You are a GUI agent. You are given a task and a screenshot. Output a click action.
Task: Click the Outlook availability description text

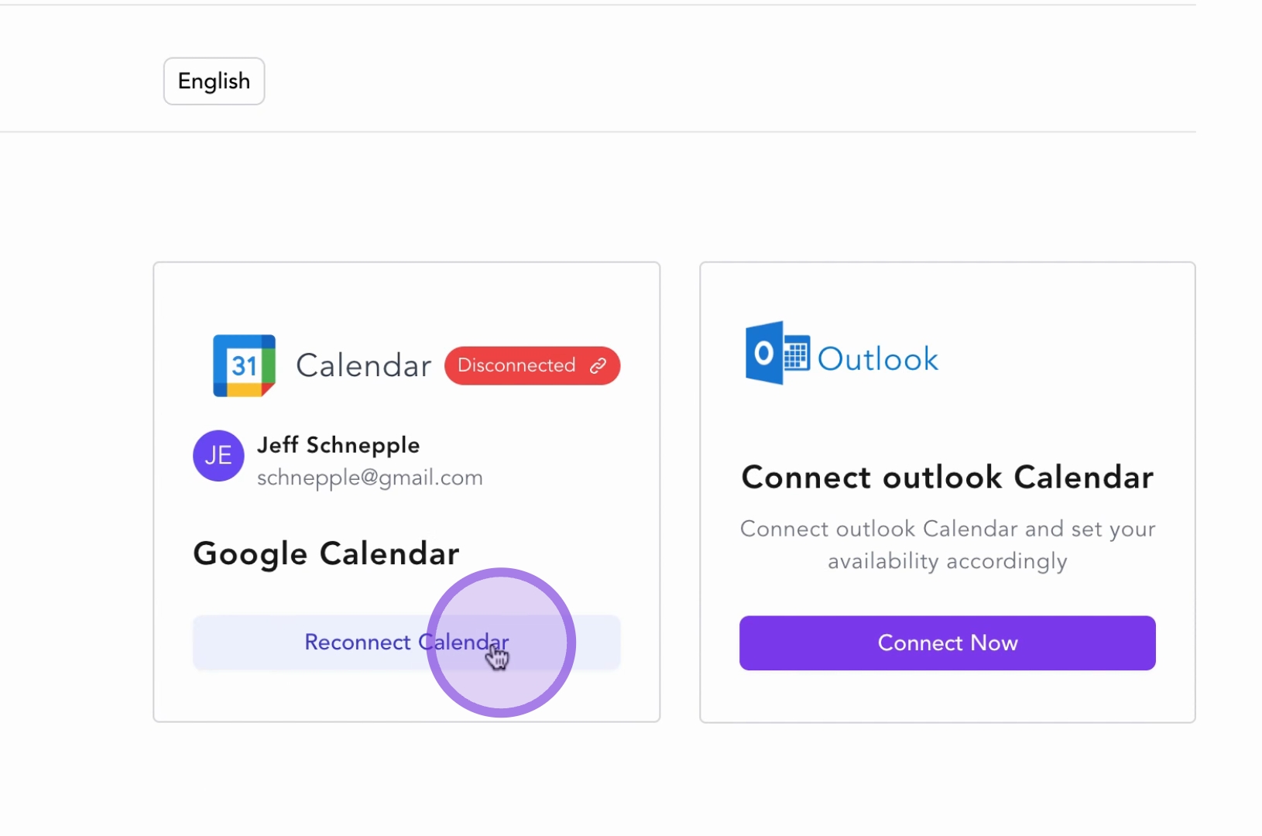coord(947,544)
